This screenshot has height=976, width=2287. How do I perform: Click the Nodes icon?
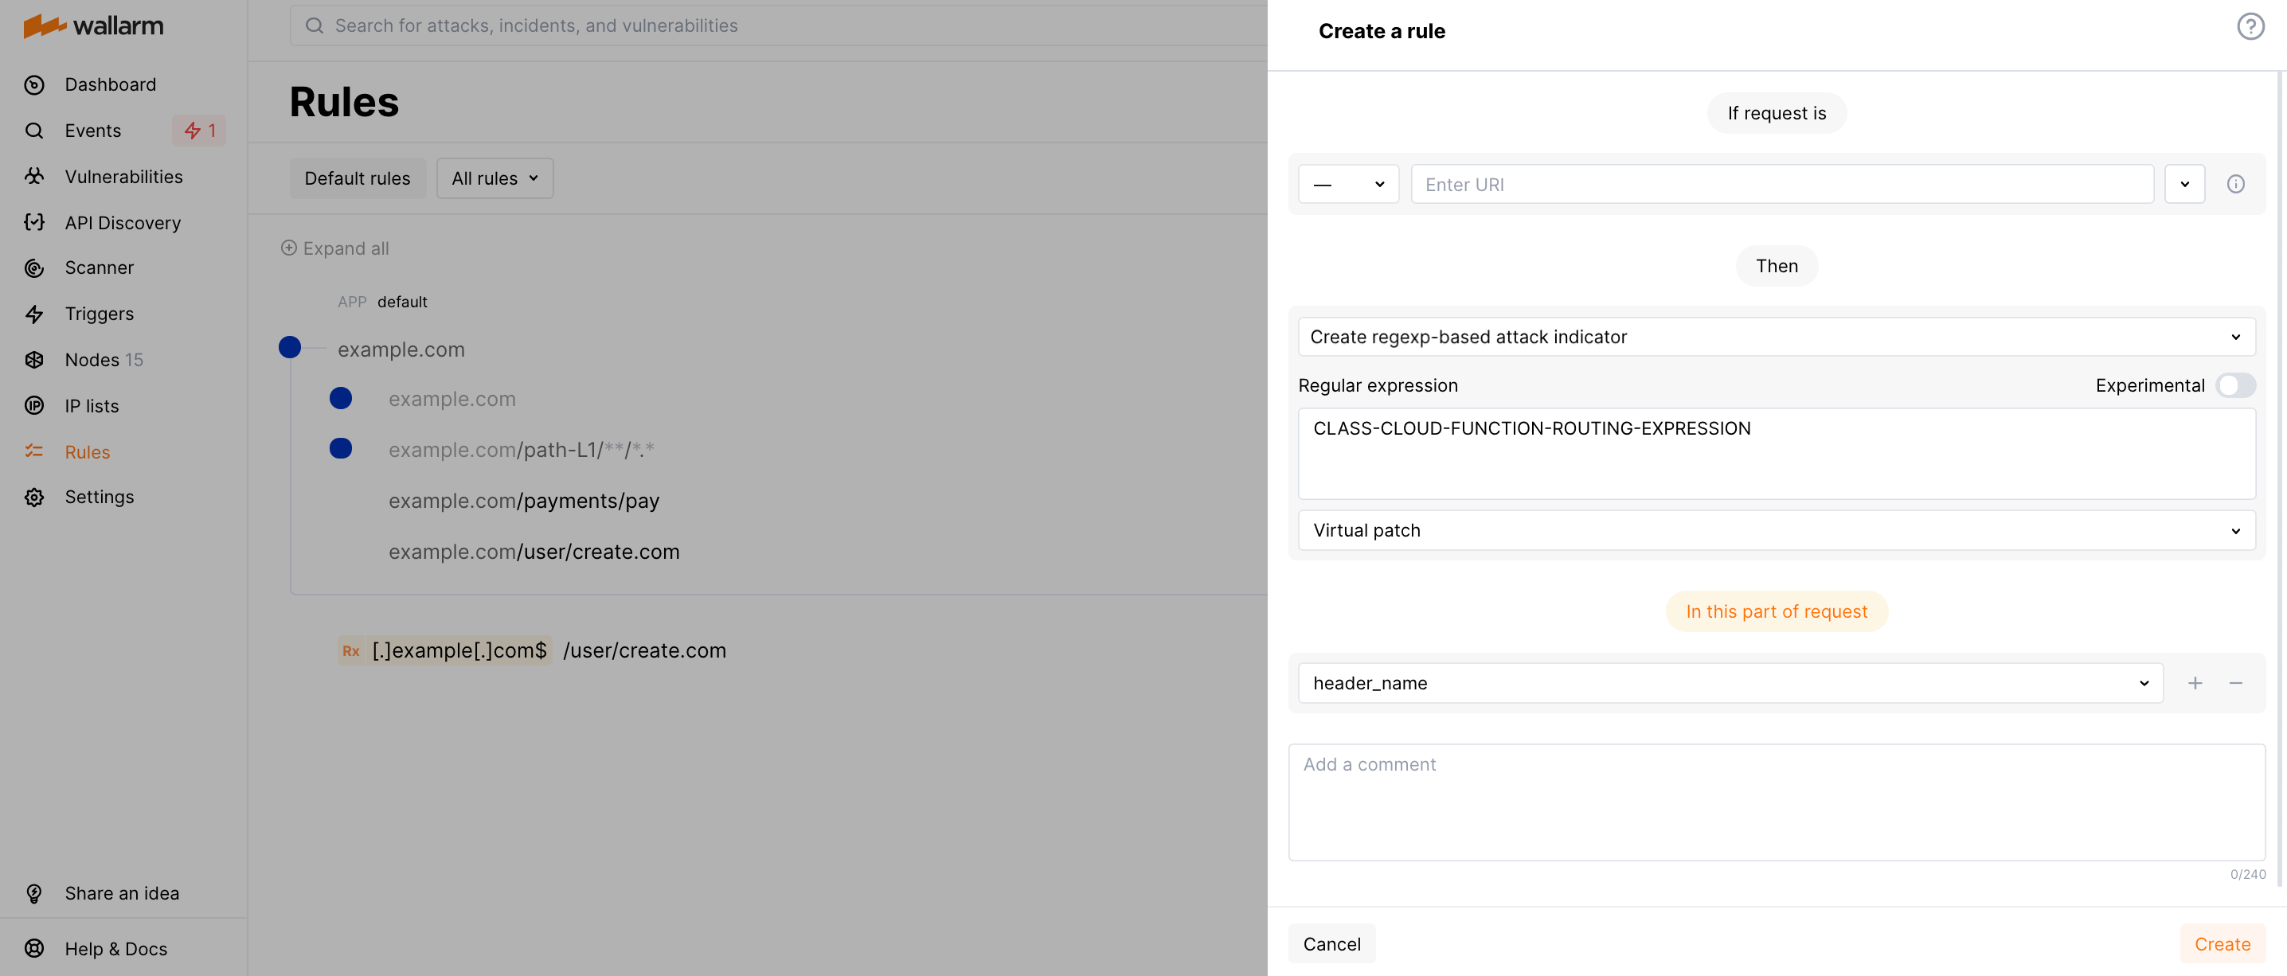(x=33, y=361)
